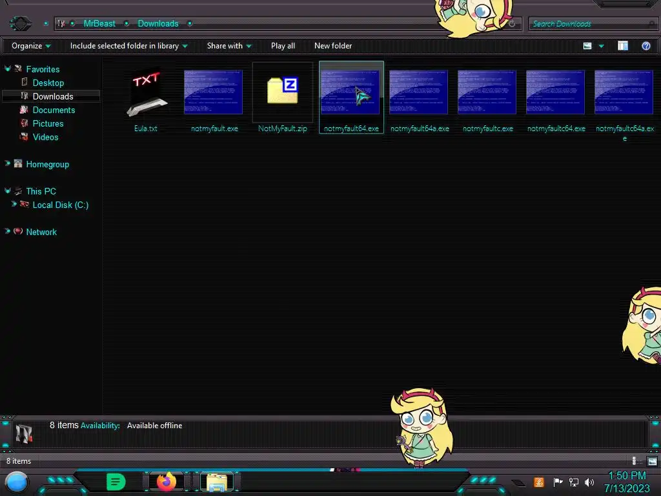
Task: Collapse the This PC tree node
Action: click(x=8, y=191)
